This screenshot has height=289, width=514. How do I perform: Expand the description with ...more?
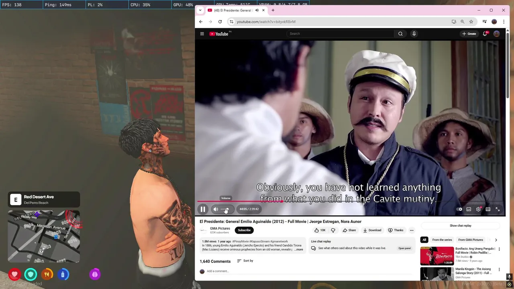[x=299, y=250]
